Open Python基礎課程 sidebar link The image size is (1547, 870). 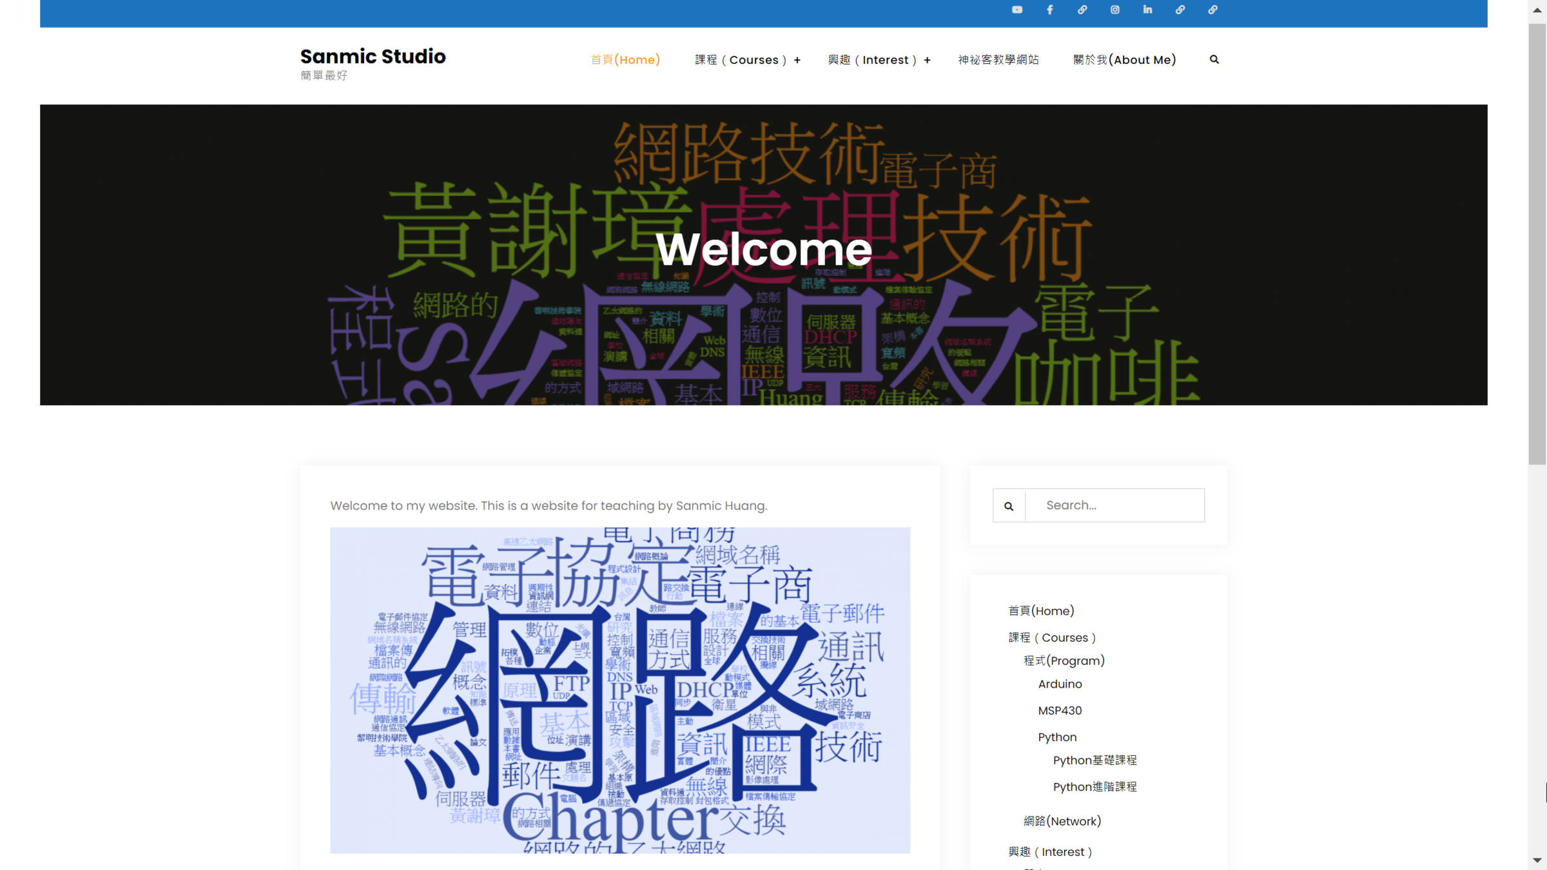[x=1095, y=760]
